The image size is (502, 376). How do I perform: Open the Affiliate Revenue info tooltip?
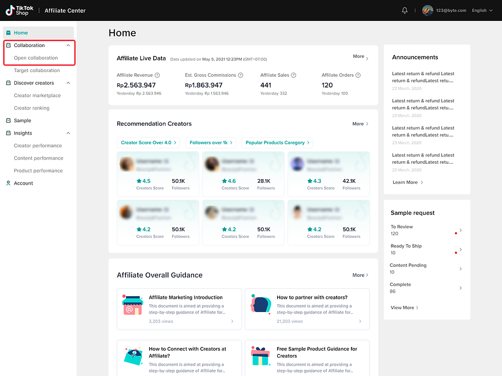(x=157, y=75)
